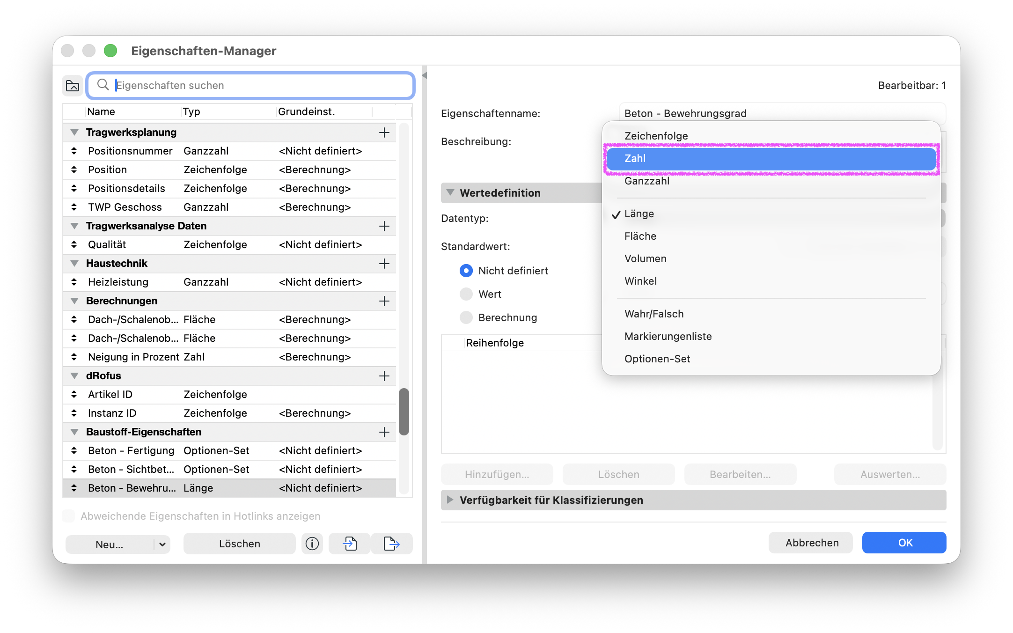This screenshot has height=633, width=1013.
Task: Click the info icon button
Action: [x=312, y=544]
